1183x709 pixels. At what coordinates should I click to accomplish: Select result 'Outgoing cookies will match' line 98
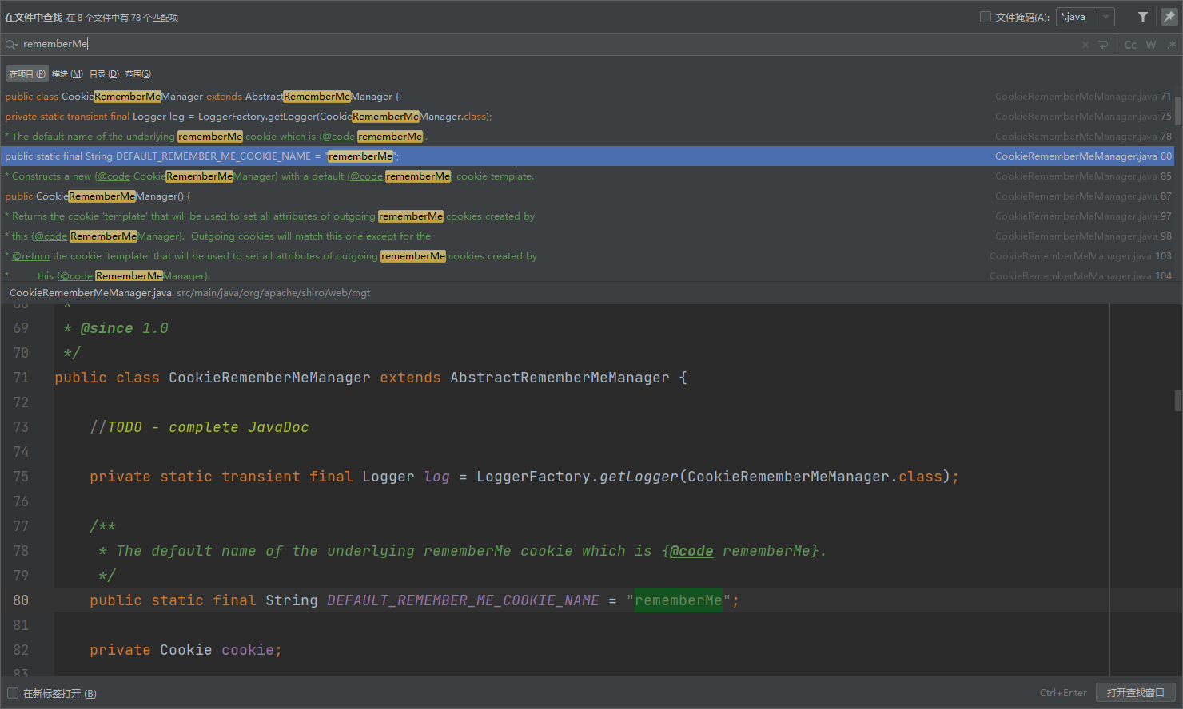[x=588, y=236]
